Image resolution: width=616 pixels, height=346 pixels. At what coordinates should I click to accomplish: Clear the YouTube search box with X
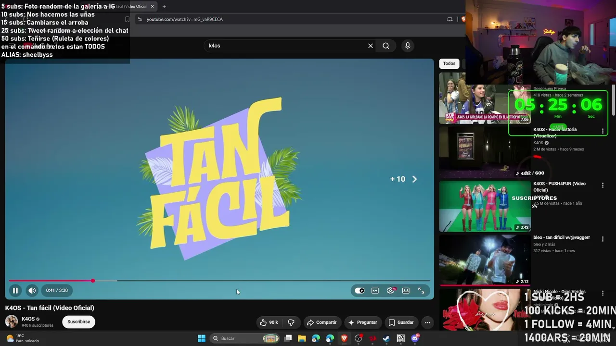(x=371, y=46)
